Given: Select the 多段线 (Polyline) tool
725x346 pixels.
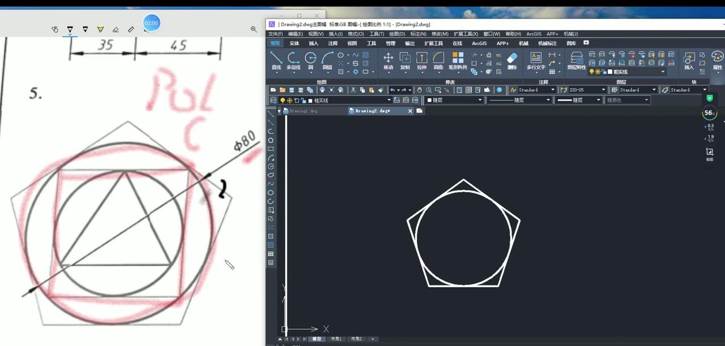Looking at the screenshot, I should pyautogui.click(x=293, y=60).
